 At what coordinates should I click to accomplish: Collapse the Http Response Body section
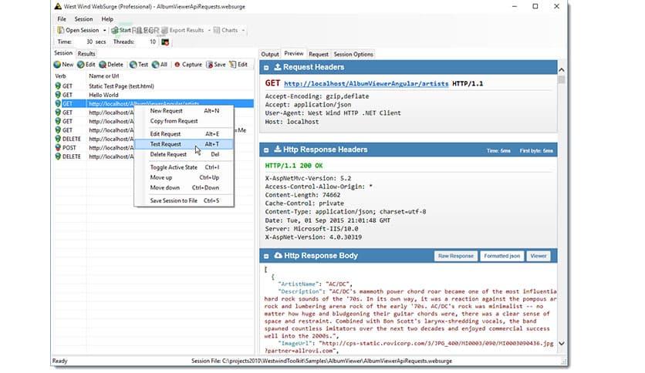tap(277, 255)
